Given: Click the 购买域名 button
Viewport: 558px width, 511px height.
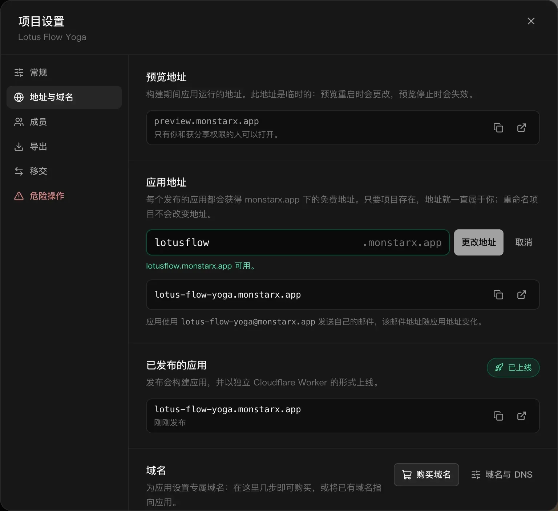Looking at the screenshot, I should pyautogui.click(x=426, y=475).
